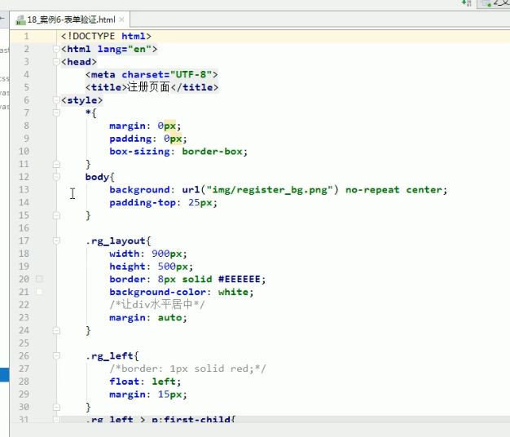Click the comment 让div水平居中
This screenshot has width=510, height=437.
pyautogui.click(x=156, y=305)
